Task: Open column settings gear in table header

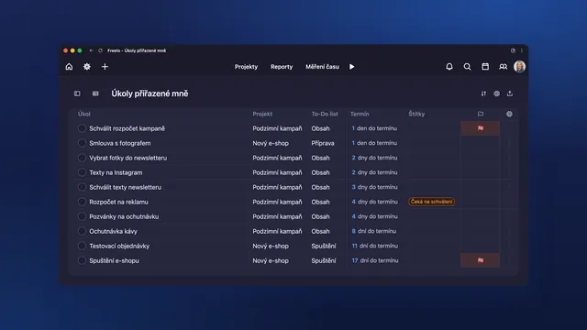Action: pos(510,114)
